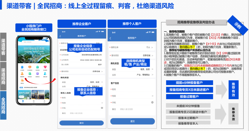This screenshot has height=131, width=249.
Task: Tap the blue clipboard icon in phone grid
Action: (x=22, y=67)
